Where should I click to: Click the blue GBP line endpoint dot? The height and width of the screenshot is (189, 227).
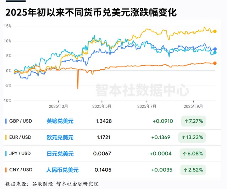point(215,49)
